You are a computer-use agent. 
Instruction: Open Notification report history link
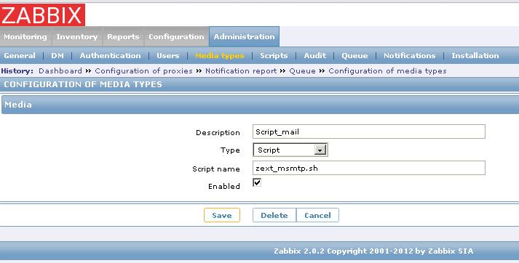241,71
